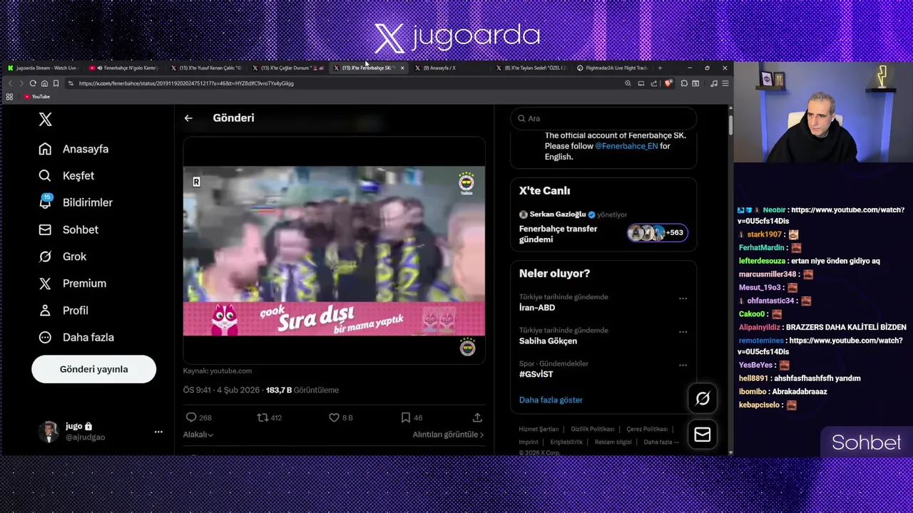Open İran-ABD trending topic

(x=537, y=308)
